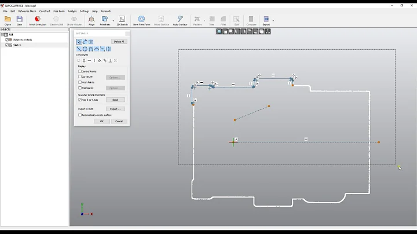Open the Free Form menu
The image size is (417, 234).
pos(59,11)
